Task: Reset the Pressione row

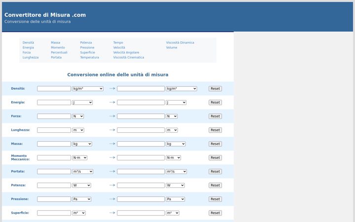Action: pos(215,199)
